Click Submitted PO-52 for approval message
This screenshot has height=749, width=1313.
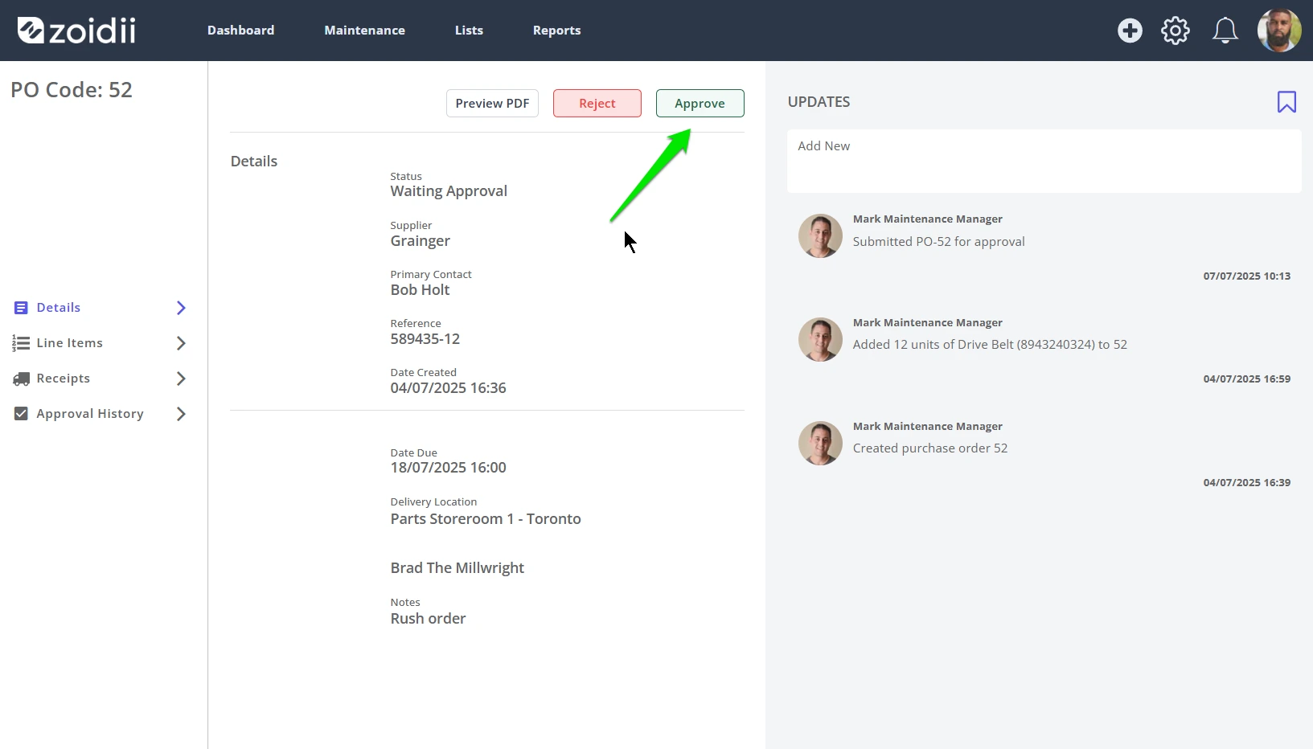(938, 242)
